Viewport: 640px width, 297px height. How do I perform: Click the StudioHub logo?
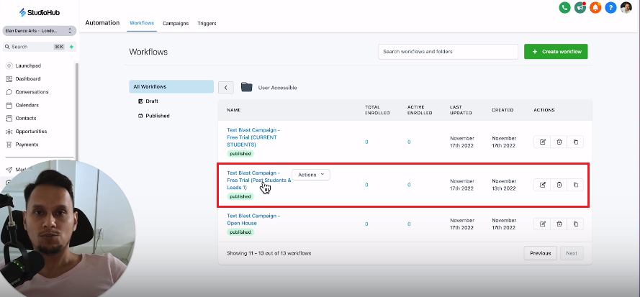coord(39,13)
